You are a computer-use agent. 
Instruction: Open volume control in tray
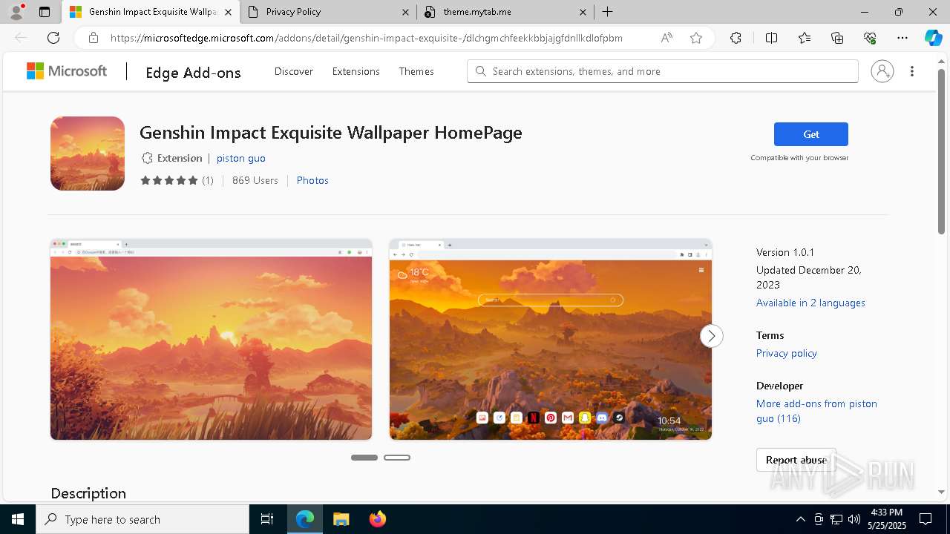click(x=854, y=519)
